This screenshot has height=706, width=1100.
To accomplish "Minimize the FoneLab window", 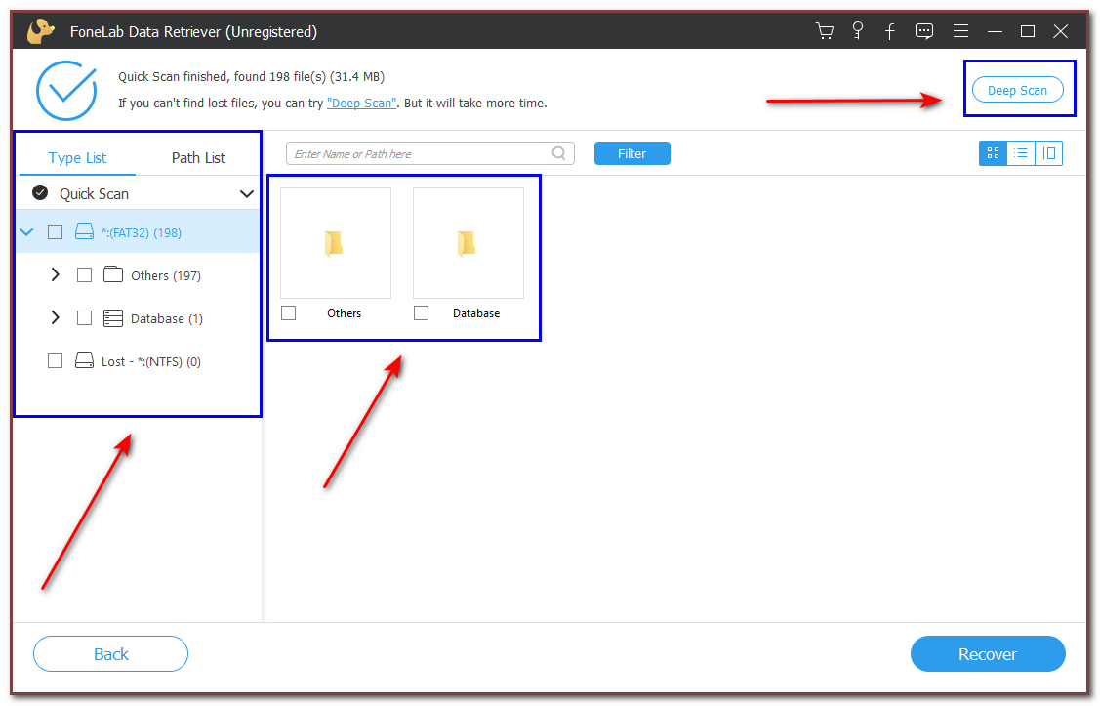I will coord(994,31).
